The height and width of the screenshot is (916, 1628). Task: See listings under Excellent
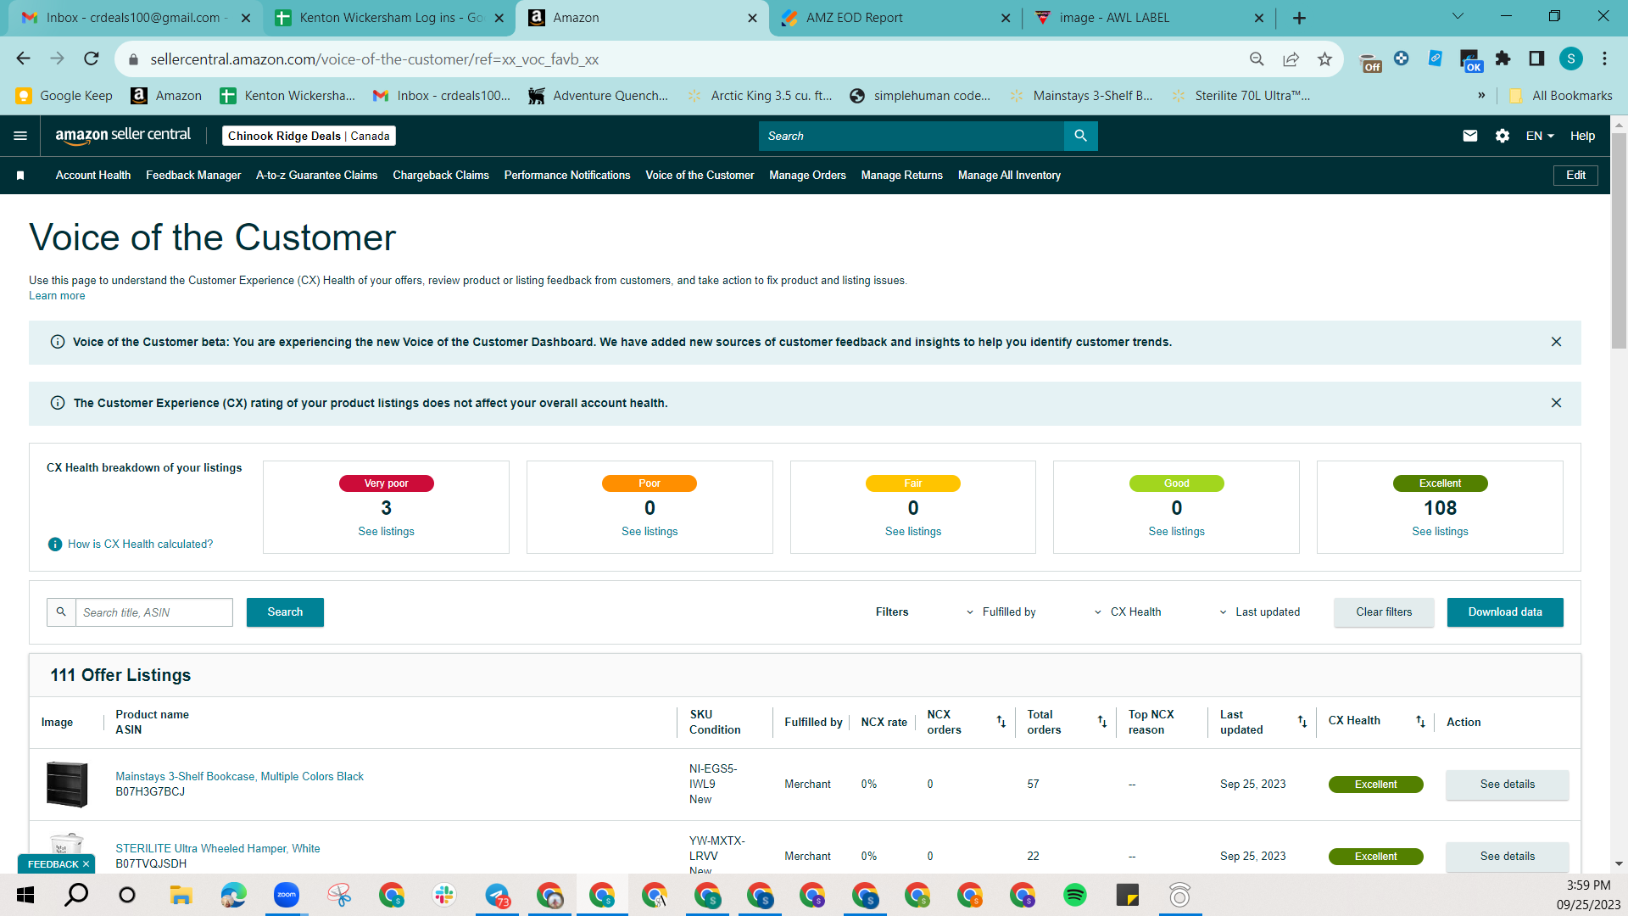point(1440,532)
